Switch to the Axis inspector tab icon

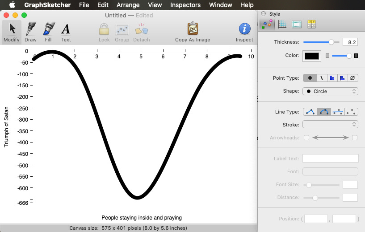tap(282, 24)
